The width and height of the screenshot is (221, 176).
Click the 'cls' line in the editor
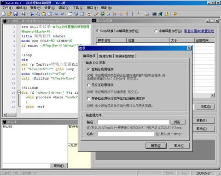click(x=24, y=60)
